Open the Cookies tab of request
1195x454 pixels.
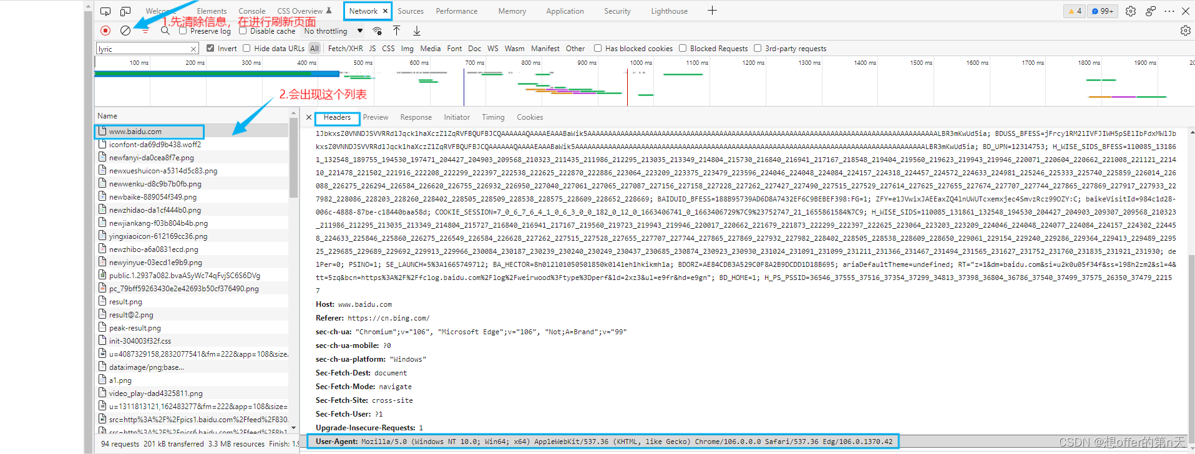tap(530, 117)
